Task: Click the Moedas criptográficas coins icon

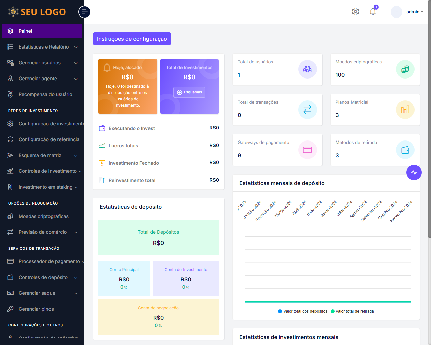Action: (405, 69)
